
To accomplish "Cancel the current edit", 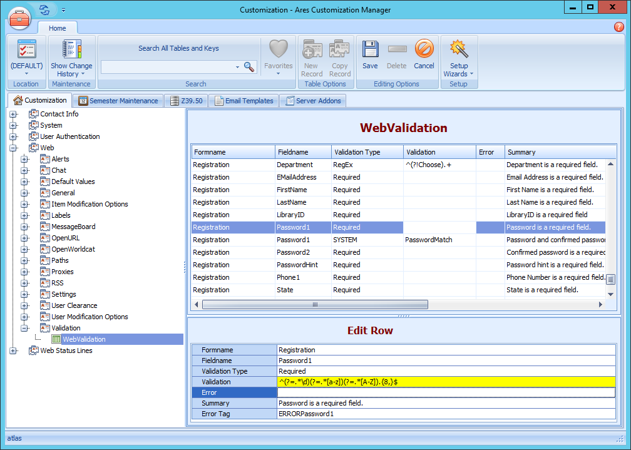I will click(424, 50).
